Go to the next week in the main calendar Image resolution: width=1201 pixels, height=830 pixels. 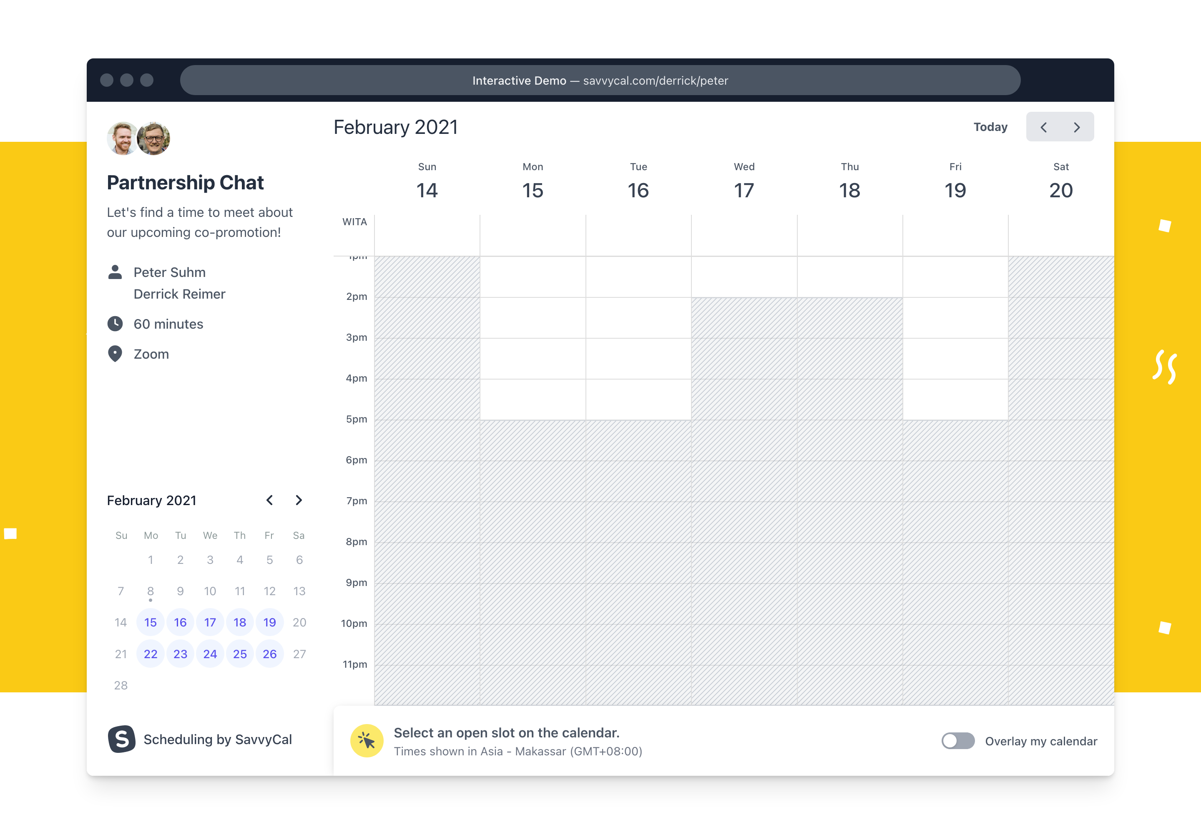click(x=1077, y=127)
